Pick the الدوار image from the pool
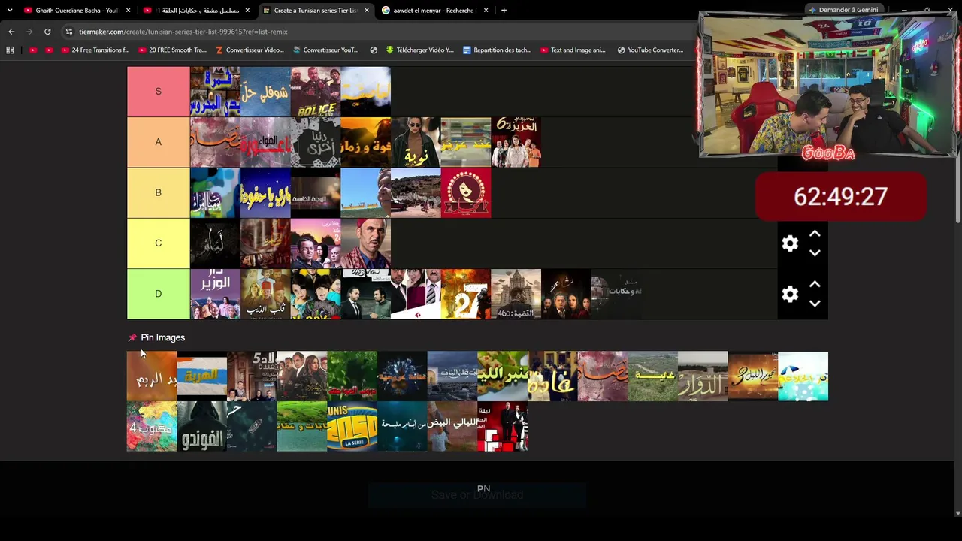 point(703,376)
